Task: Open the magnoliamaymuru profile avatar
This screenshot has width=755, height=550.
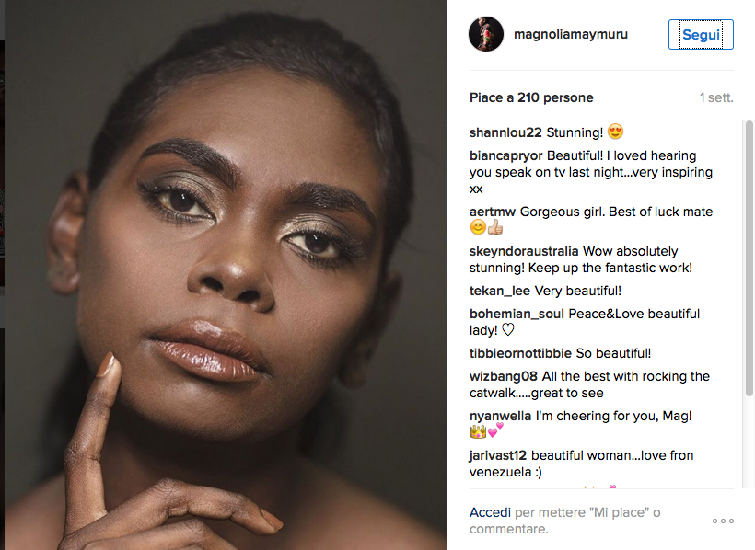Action: pyautogui.click(x=486, y=35)
